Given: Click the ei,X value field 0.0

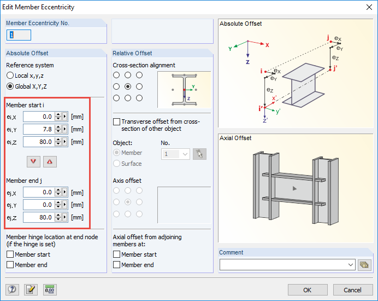Looking at the screenshot, I should tap(39, 117).
